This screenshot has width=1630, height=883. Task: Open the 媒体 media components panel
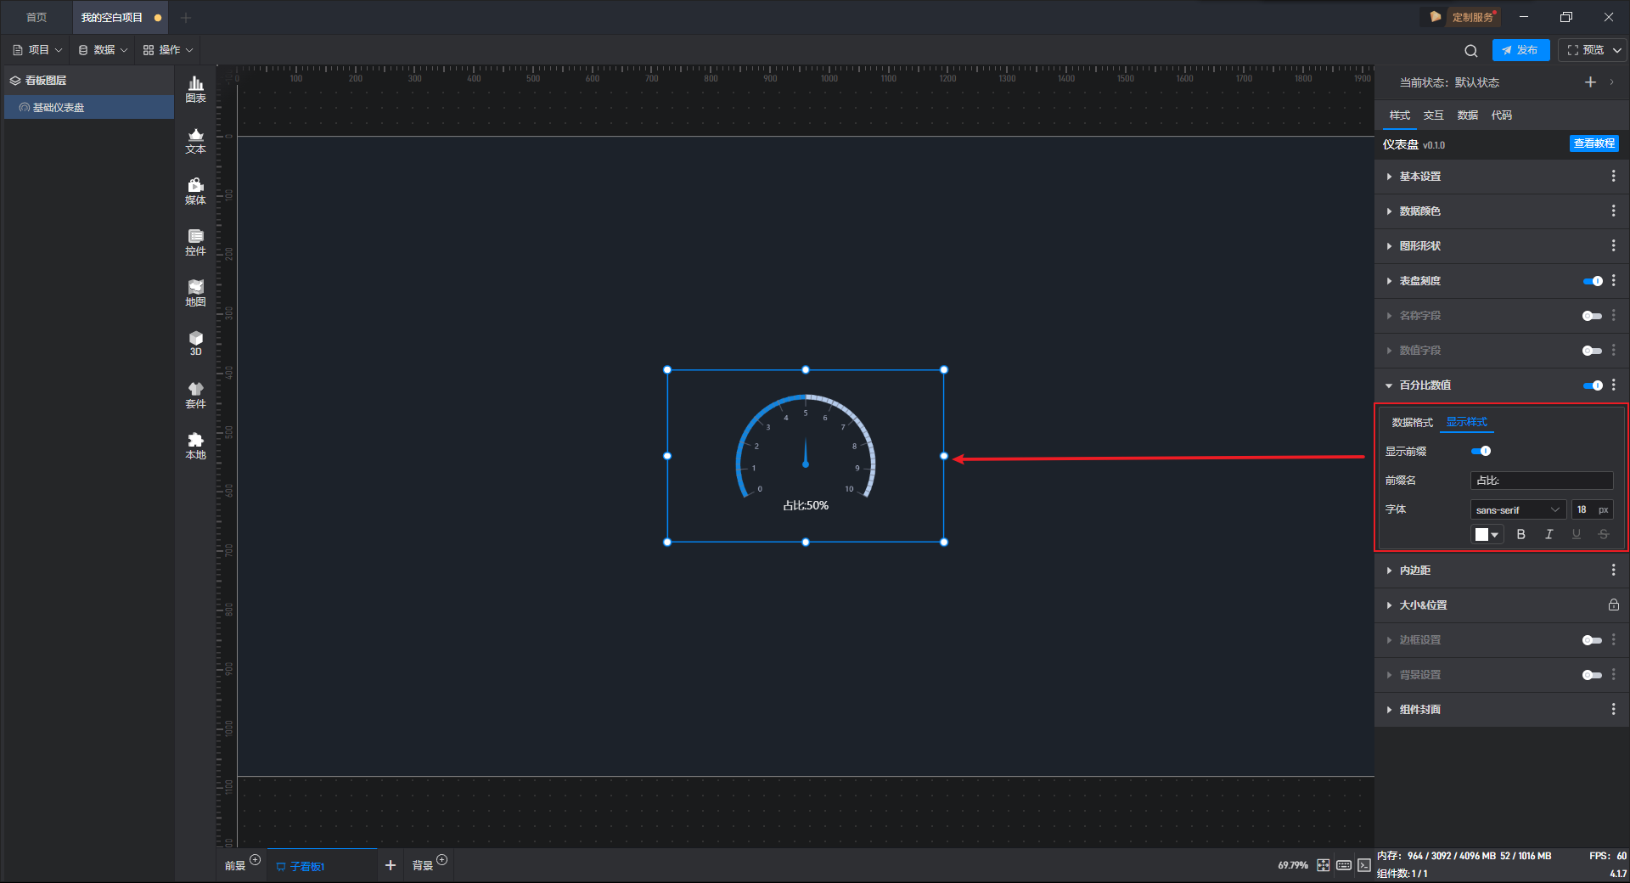195,191
